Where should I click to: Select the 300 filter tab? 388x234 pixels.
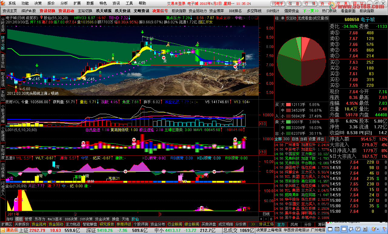tap(286, 139)
